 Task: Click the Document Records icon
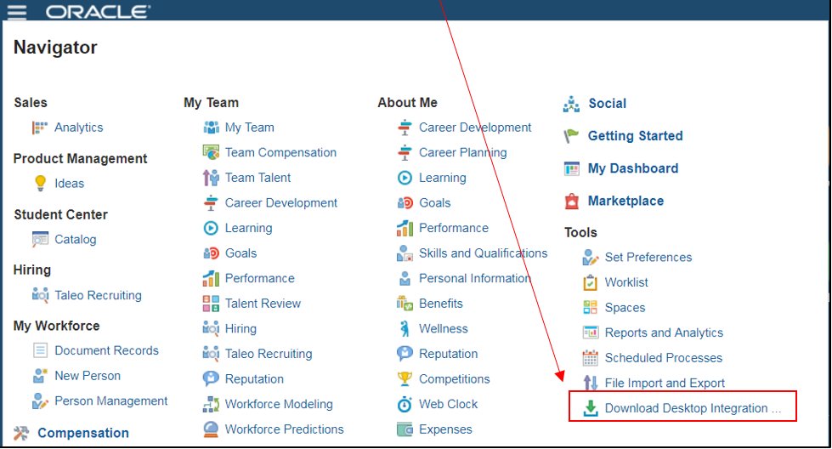(40, 350)
